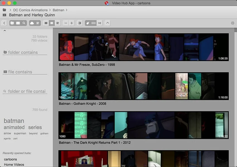Activate the shuffle playback icon
Screen dimensions: 237x167
(99, 23)
